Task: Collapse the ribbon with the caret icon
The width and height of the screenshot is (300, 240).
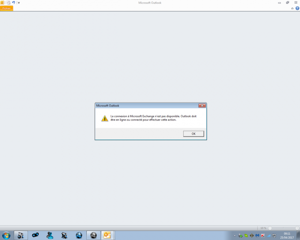Action: point(292,8)
